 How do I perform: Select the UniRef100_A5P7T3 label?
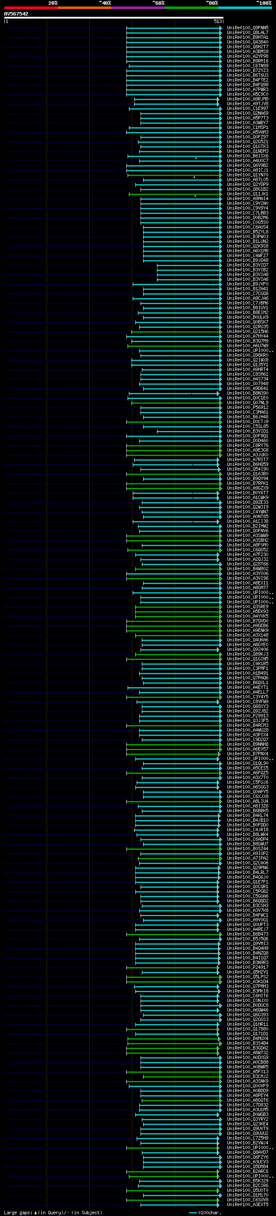pyautogui.click(x=248, y=118)
